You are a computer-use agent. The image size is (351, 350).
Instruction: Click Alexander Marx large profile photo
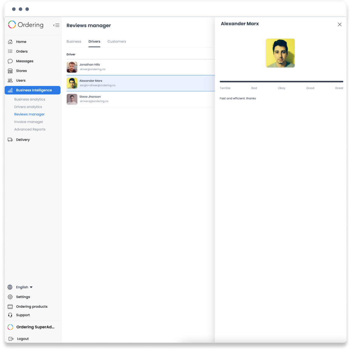coord(280,53)
